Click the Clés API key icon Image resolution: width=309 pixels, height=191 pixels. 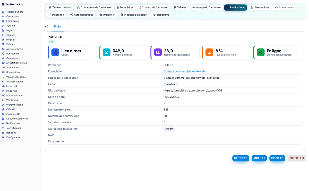click(3, 109)
